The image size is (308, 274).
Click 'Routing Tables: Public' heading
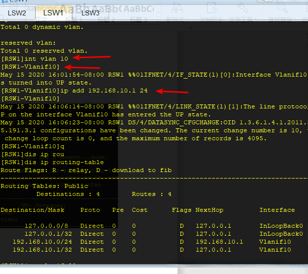pos(44,186)
